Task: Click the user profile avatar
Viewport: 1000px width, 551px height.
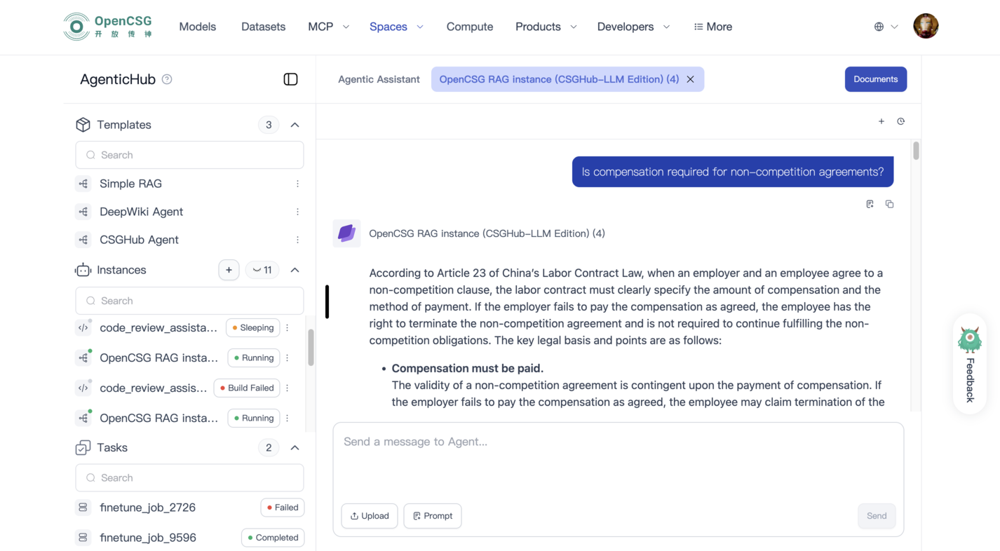Action: coord(926,27)
